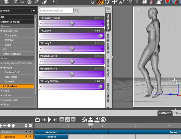Activate the highlighted Universal manipulator tool

(100, 2)
